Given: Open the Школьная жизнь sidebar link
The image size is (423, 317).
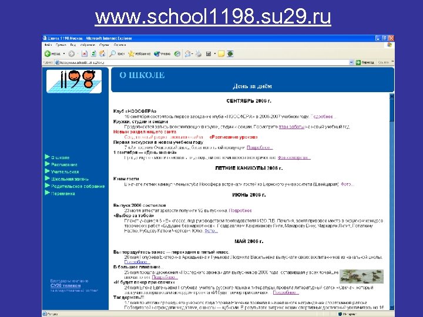Looking at the screenshot, I should pos(70,179).
